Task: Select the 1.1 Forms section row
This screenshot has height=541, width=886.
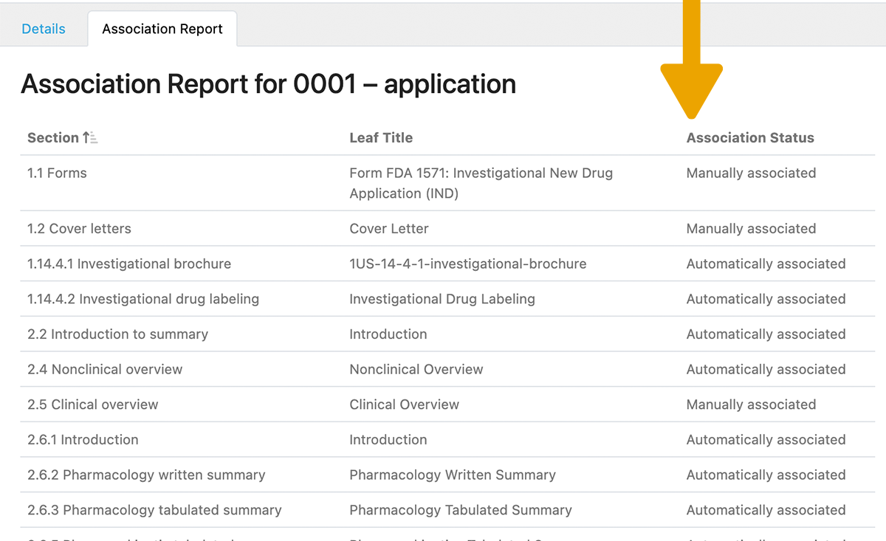Action: tap(57, 173)
